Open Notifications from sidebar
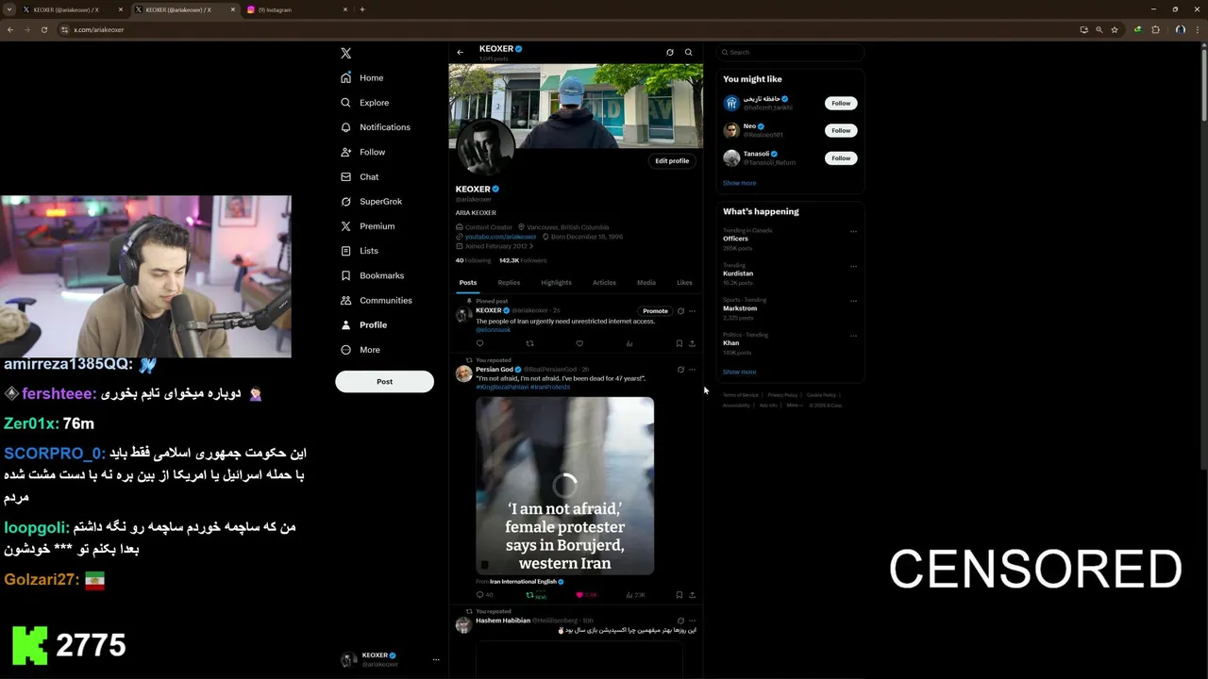 [x=376, y=127]
